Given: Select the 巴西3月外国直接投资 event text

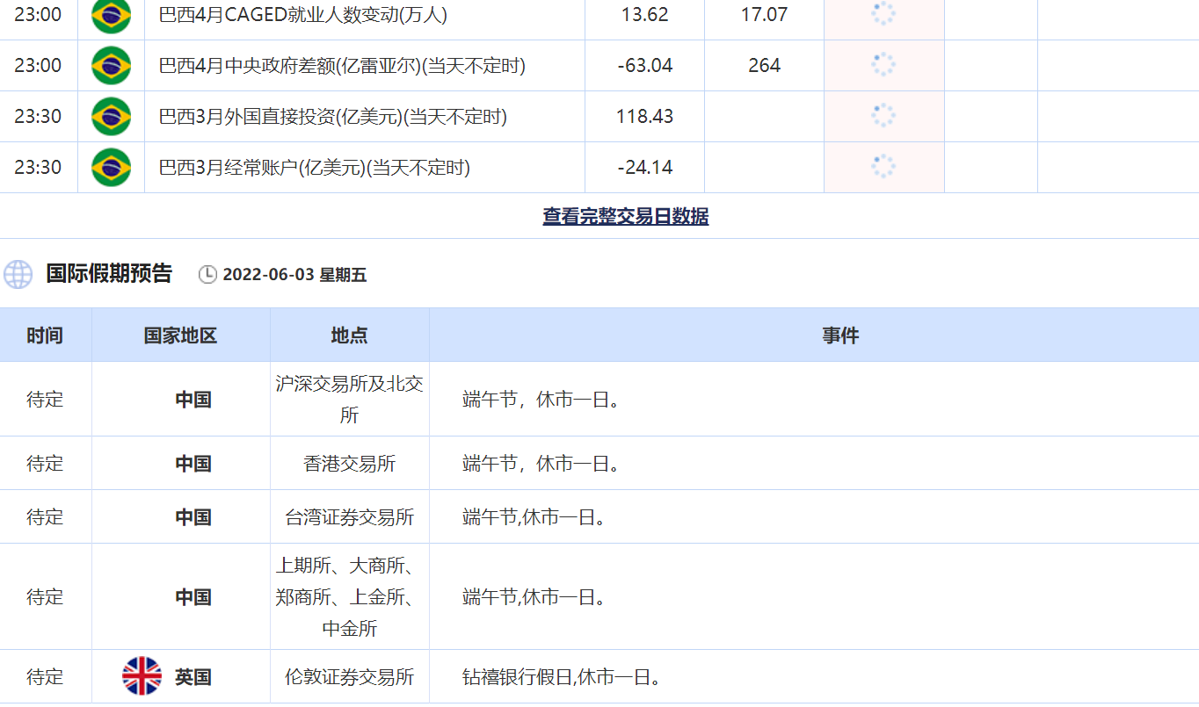Looking at the screenshot, I should [x=332, y=117].
